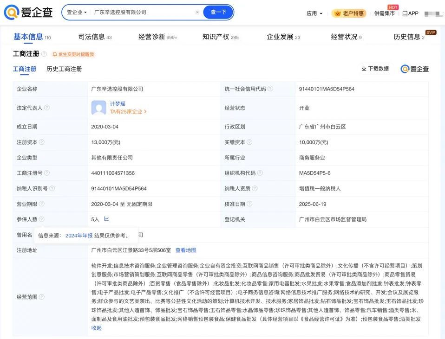Switch to the 基本信息 tab
The image size is (445, 339).
pyautogui.click(x=32, y=37)
